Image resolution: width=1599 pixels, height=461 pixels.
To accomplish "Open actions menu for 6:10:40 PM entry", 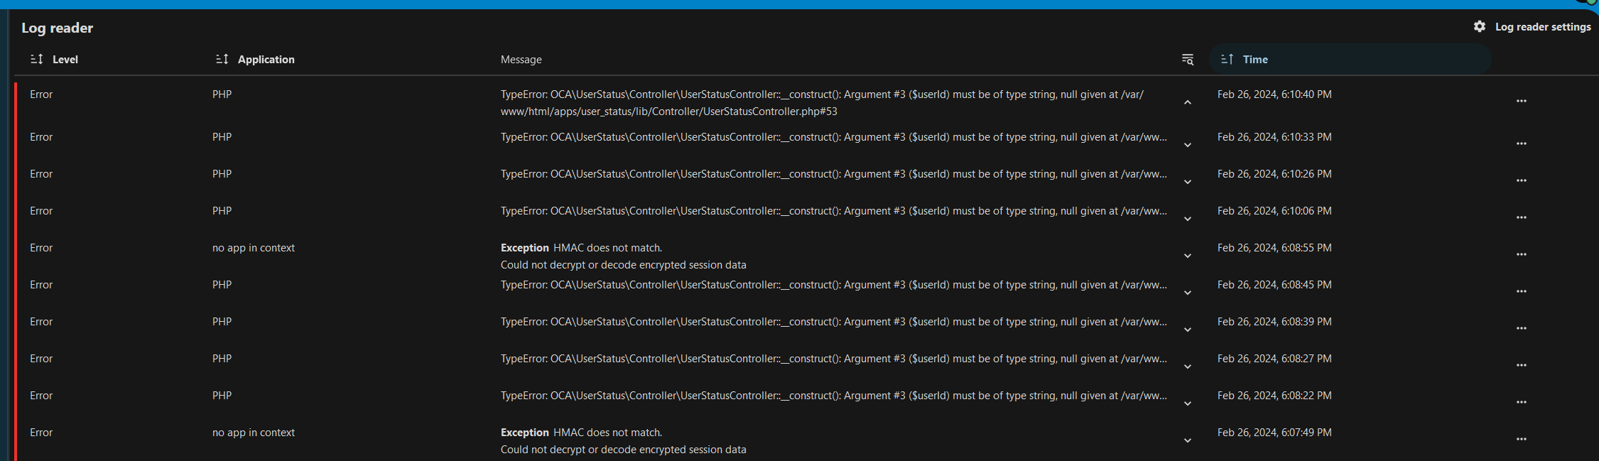I will (x=1521, y=101).
